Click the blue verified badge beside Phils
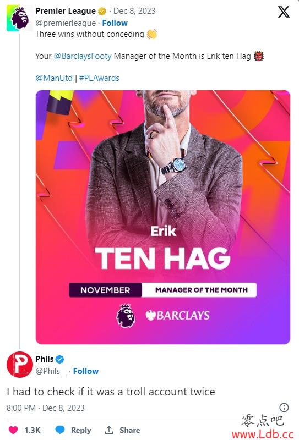Viewport: 299px width, 440px height. pos(59,359)
